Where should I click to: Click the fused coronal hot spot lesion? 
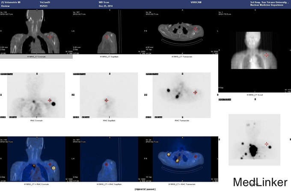[53, 168]
